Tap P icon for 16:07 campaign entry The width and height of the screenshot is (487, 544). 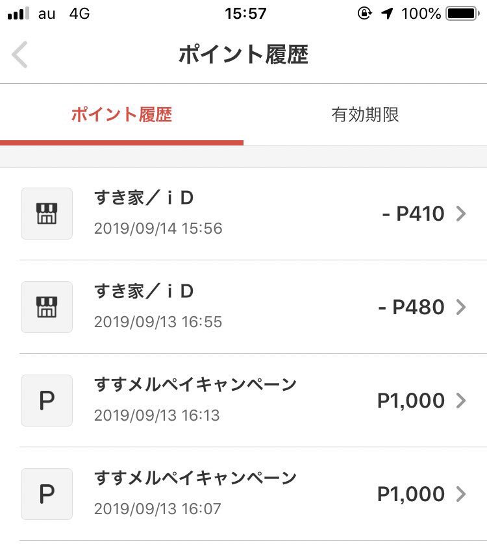(47, 494)
